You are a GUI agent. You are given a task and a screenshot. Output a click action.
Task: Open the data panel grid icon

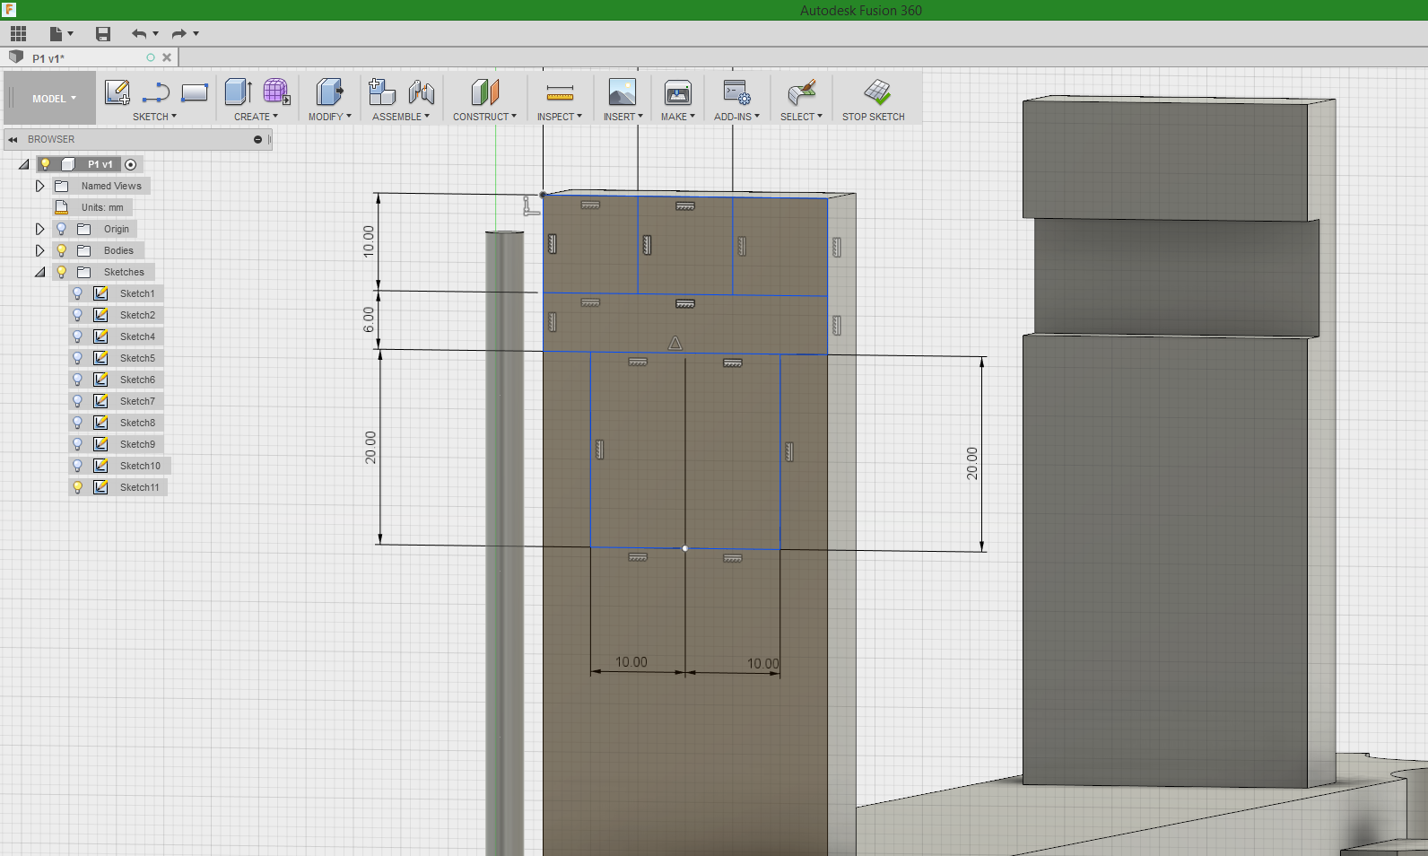18,34
